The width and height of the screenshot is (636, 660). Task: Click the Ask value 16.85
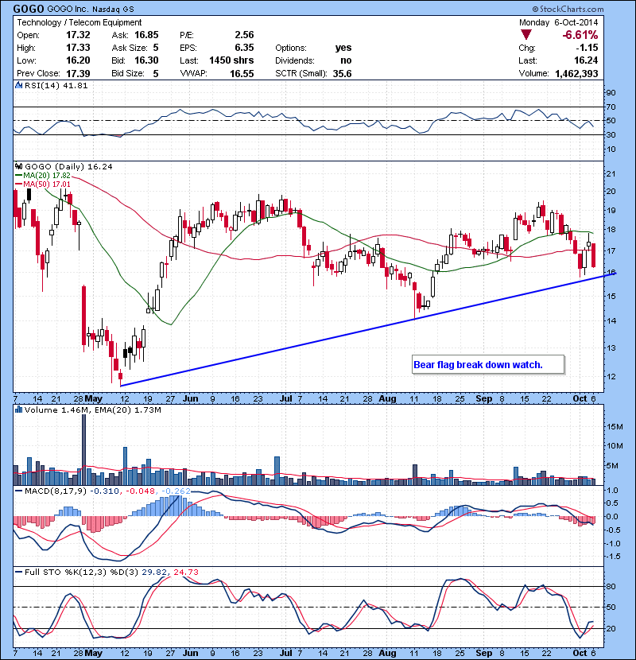[x=146, y=35]
